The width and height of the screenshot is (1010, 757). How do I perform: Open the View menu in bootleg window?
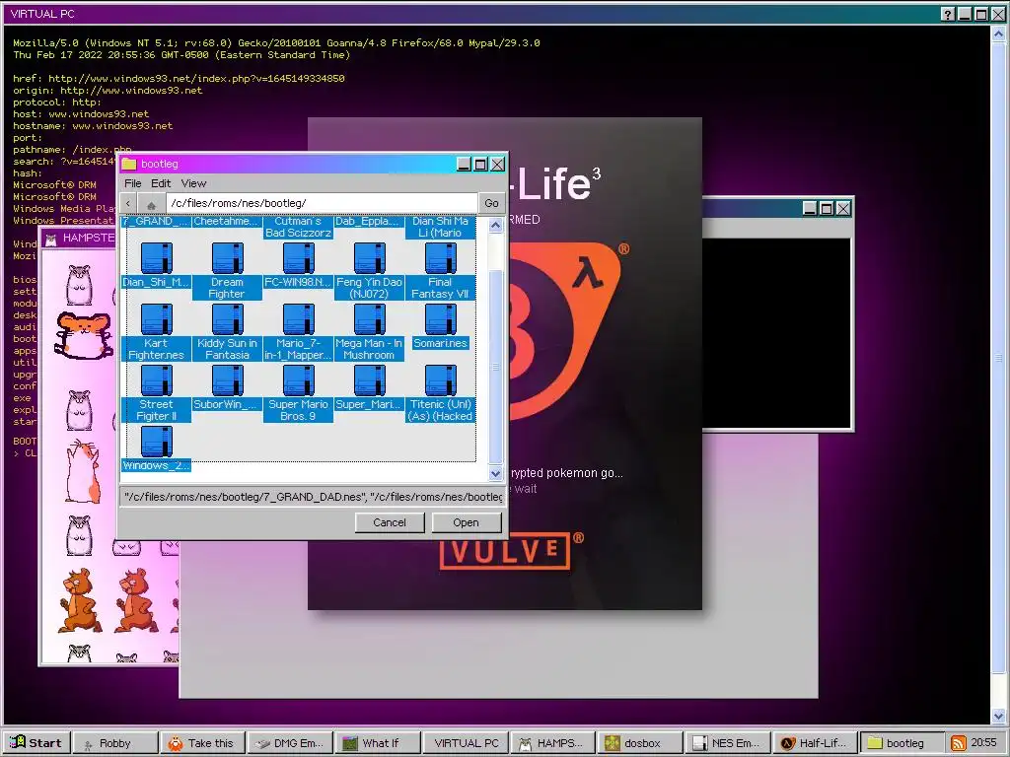[x=193, y=183]
